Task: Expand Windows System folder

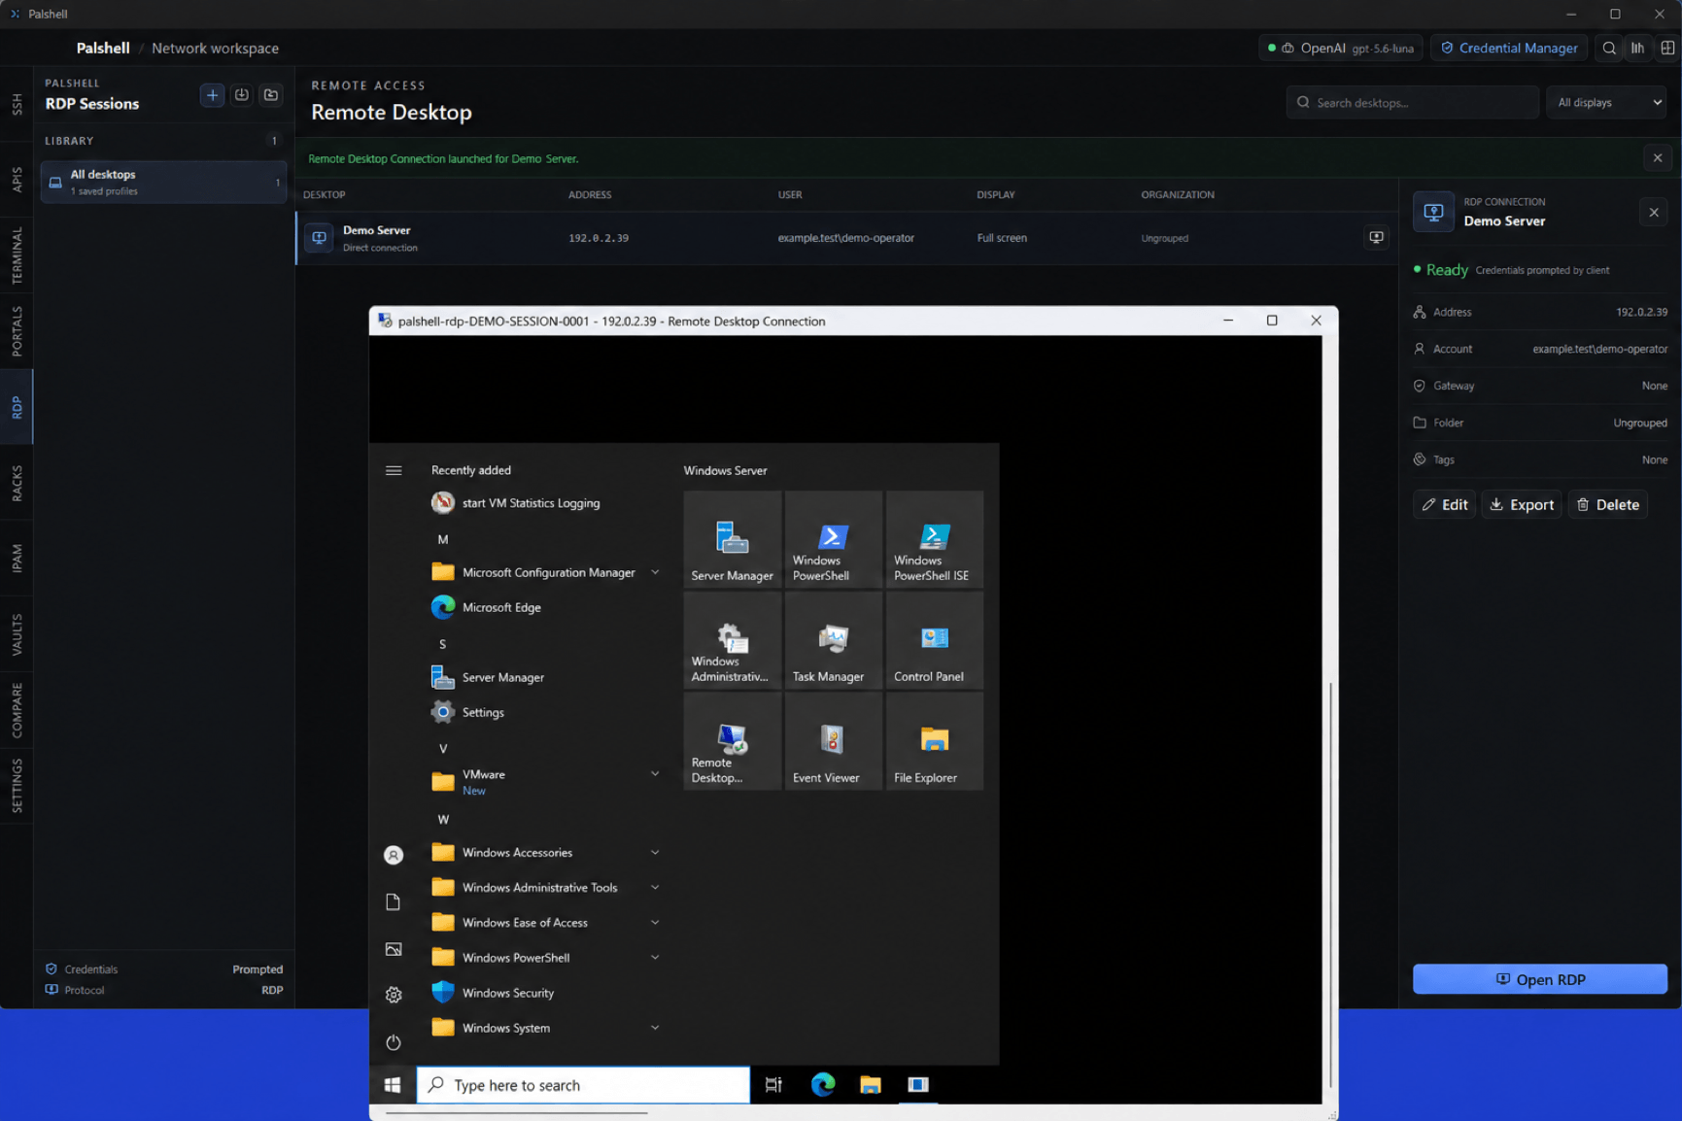Action: coord(655,1028)
